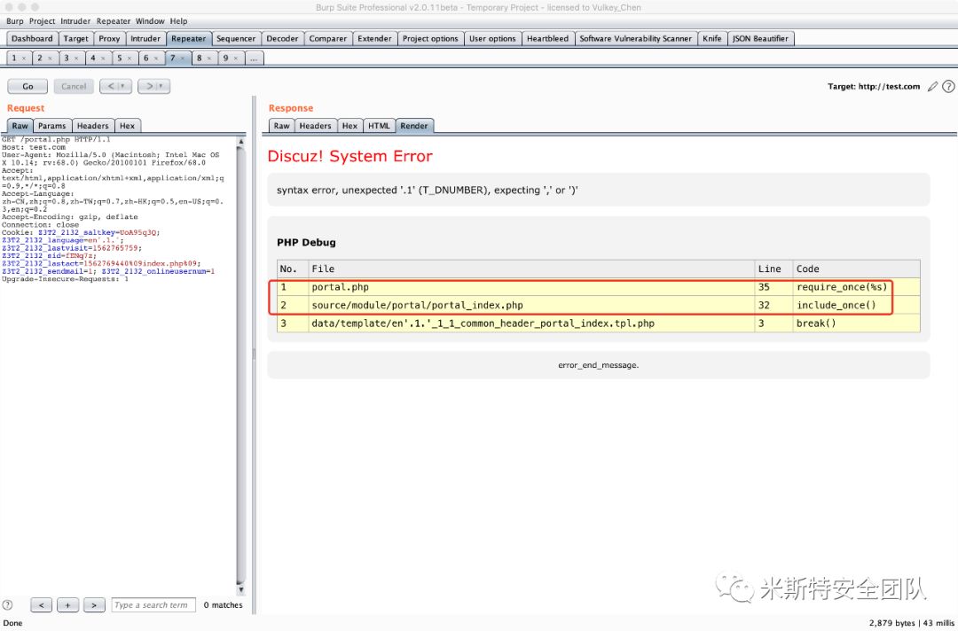This screenshot has width=958, height=631.
Task: Show the response Headers view
Action: [x=315, y=126]
